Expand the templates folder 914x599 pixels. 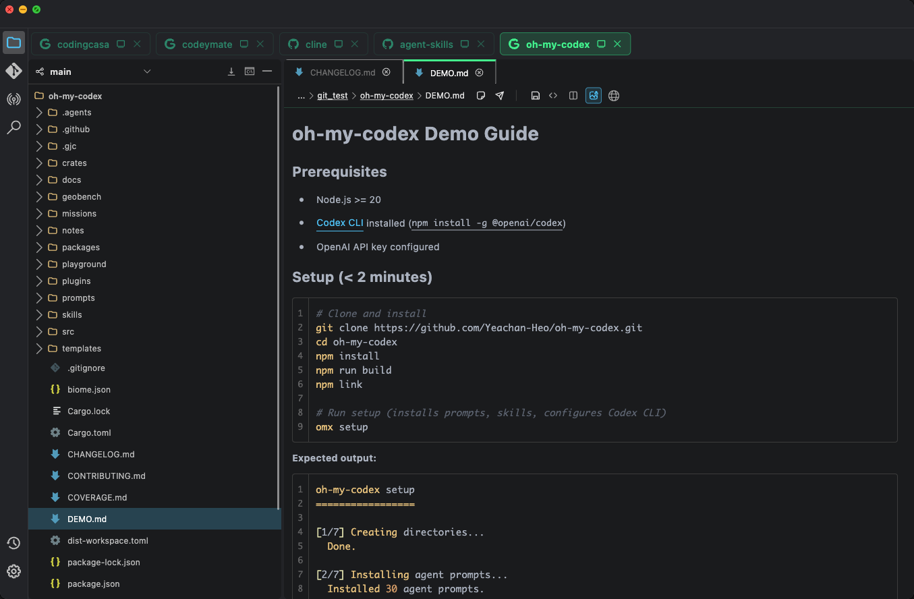tap(39, 349)
